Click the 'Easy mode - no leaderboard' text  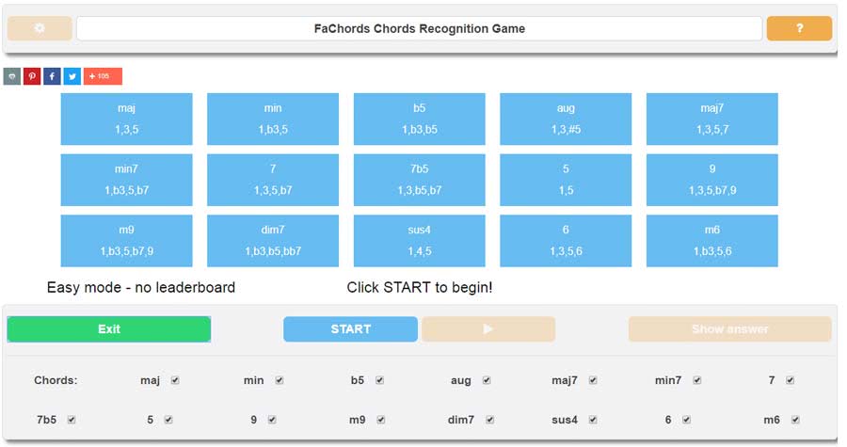click(x=141, y=287)
